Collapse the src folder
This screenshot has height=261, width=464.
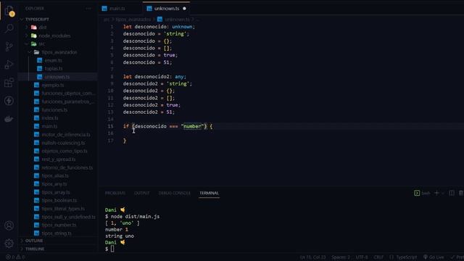coord(42,43)
